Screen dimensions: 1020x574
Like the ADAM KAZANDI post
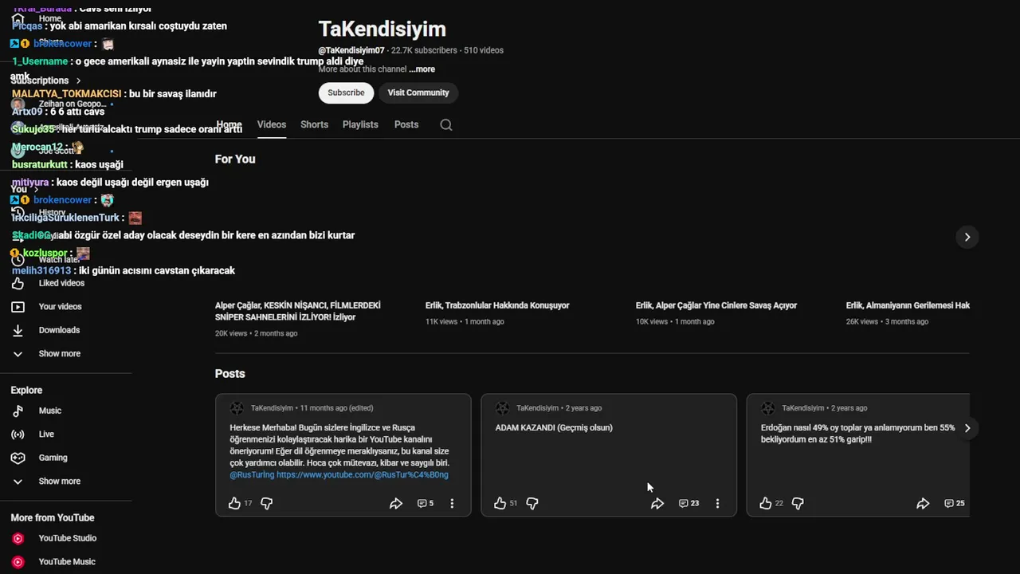click(x=500, y=503)
